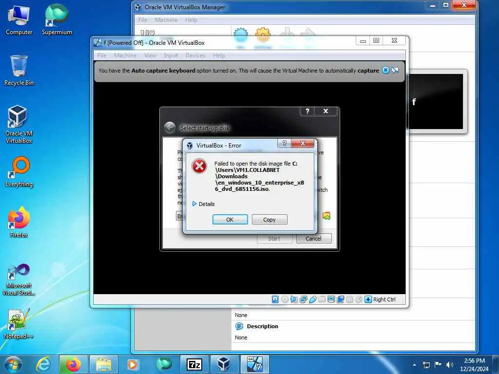The height and width of the screenshot is (374, 499).
Task: Click volume speaker icon in system tray
Action: click(x=449, y=365)
